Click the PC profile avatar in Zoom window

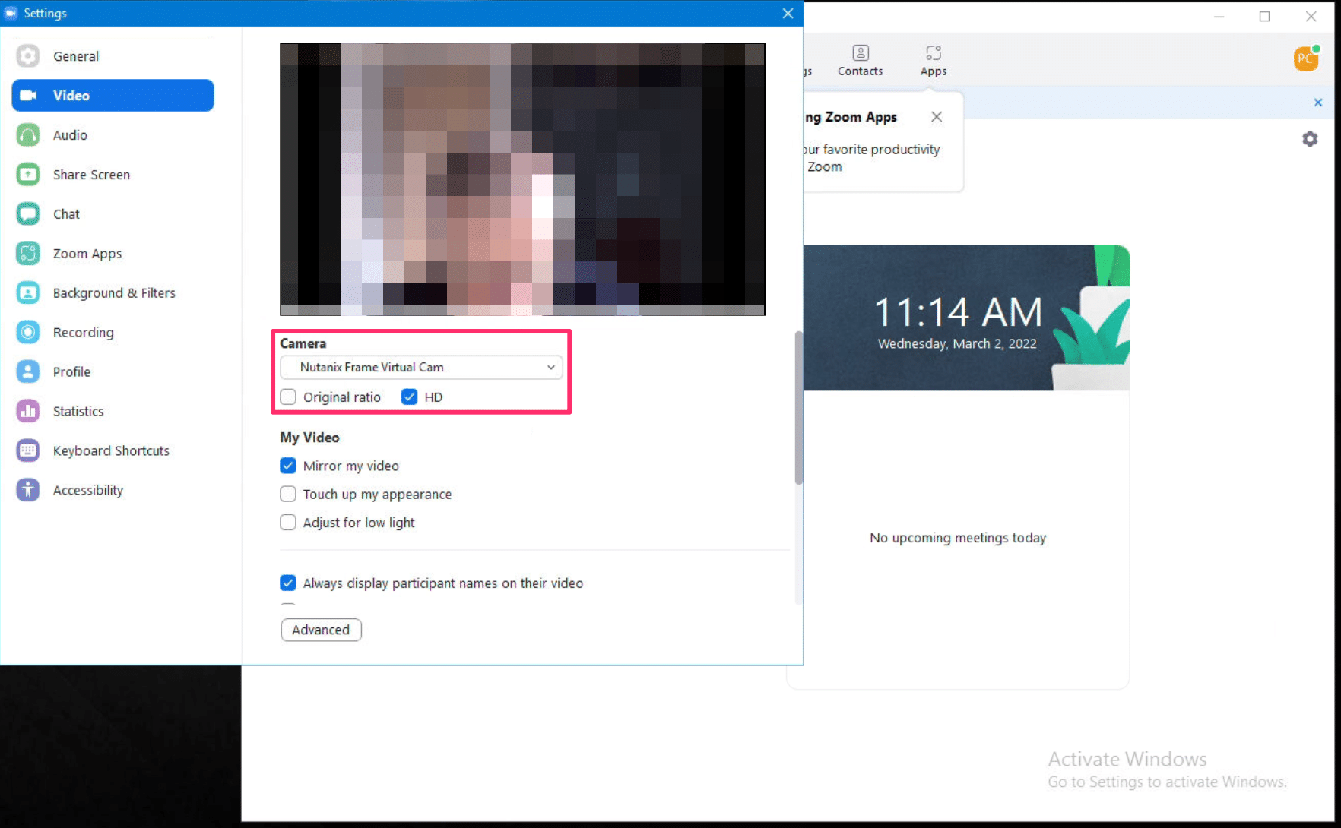(1306, 58)
